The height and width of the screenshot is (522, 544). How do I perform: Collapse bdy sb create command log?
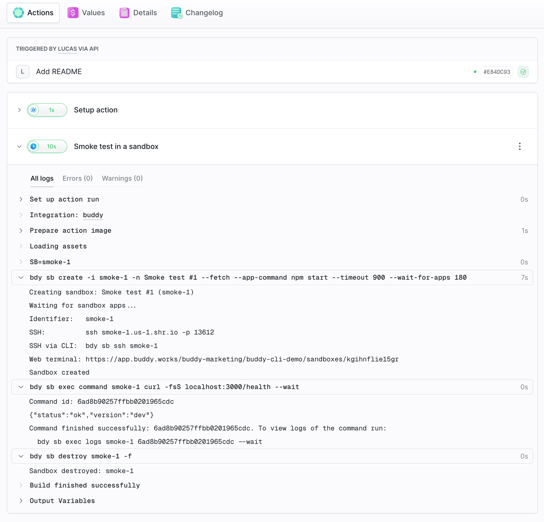point(21,278)
